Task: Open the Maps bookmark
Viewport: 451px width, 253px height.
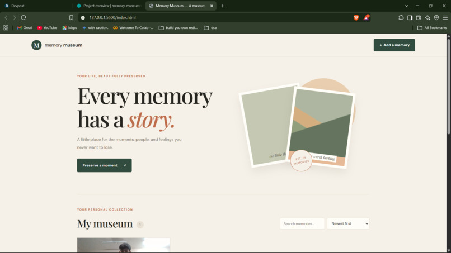Action: (69, 28)
